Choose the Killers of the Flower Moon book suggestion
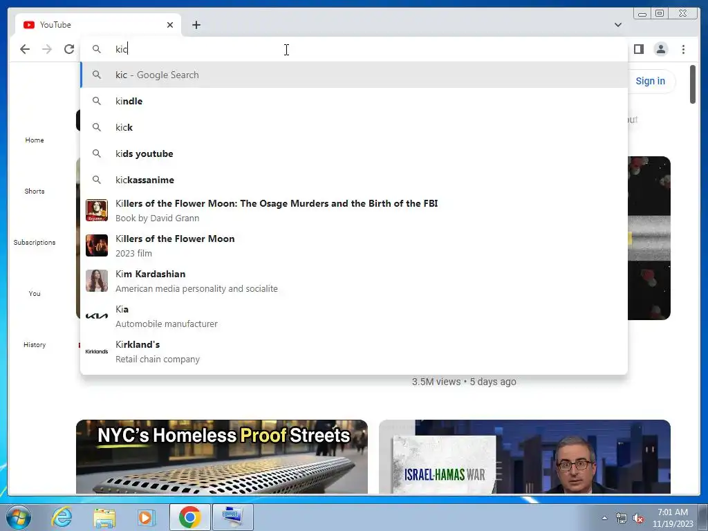Screen dimensions: 708x531 click(x=354, y=210)
